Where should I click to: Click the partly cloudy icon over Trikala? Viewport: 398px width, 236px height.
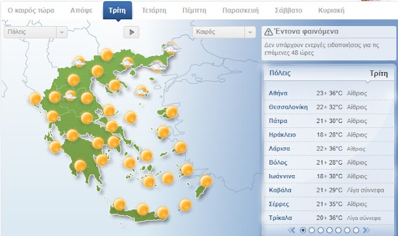coord(70,96)
